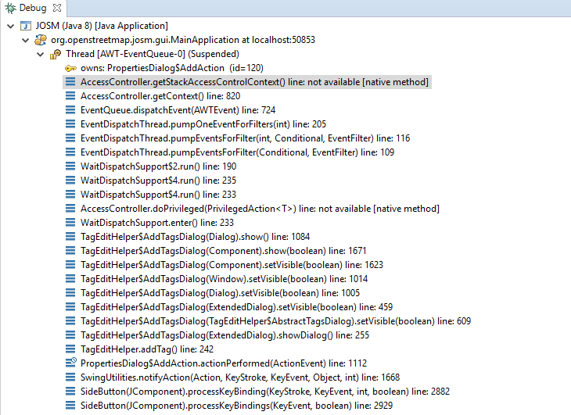Click stack frame icon of ExtendedDialog.showDialog()
This screenshot has height=415, width=571.
pyautogui.click(x=70, y=335)
